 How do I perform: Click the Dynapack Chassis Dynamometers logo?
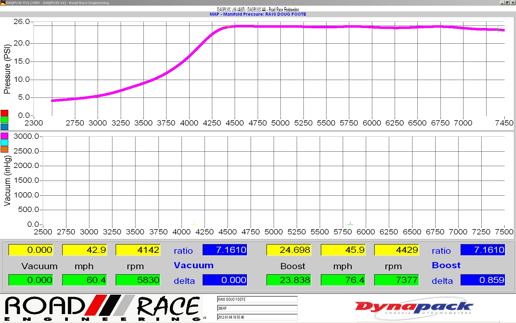pos(414,308)
